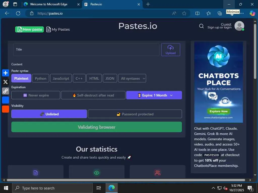This screenshot has height=193, width=258.
Task: Click the taskbar search box
Action: [52, 188]
